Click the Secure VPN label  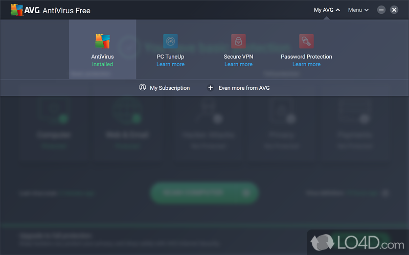(x=238, y=57)
